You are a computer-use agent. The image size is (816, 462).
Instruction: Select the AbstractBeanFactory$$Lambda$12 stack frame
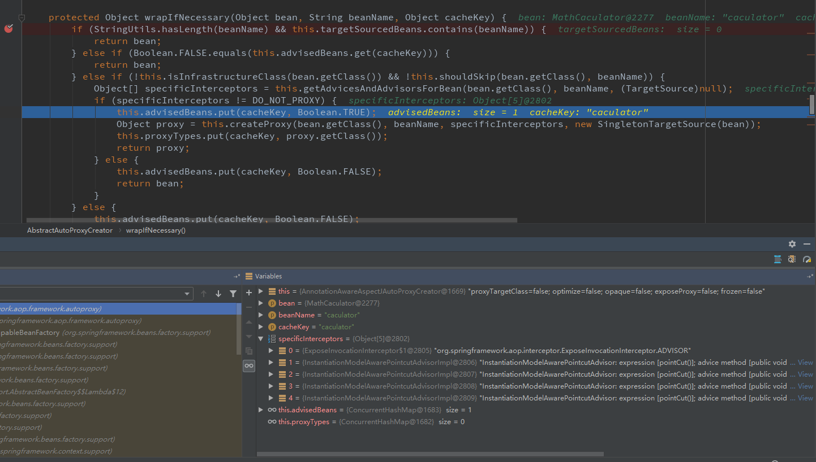click(121, 392)
